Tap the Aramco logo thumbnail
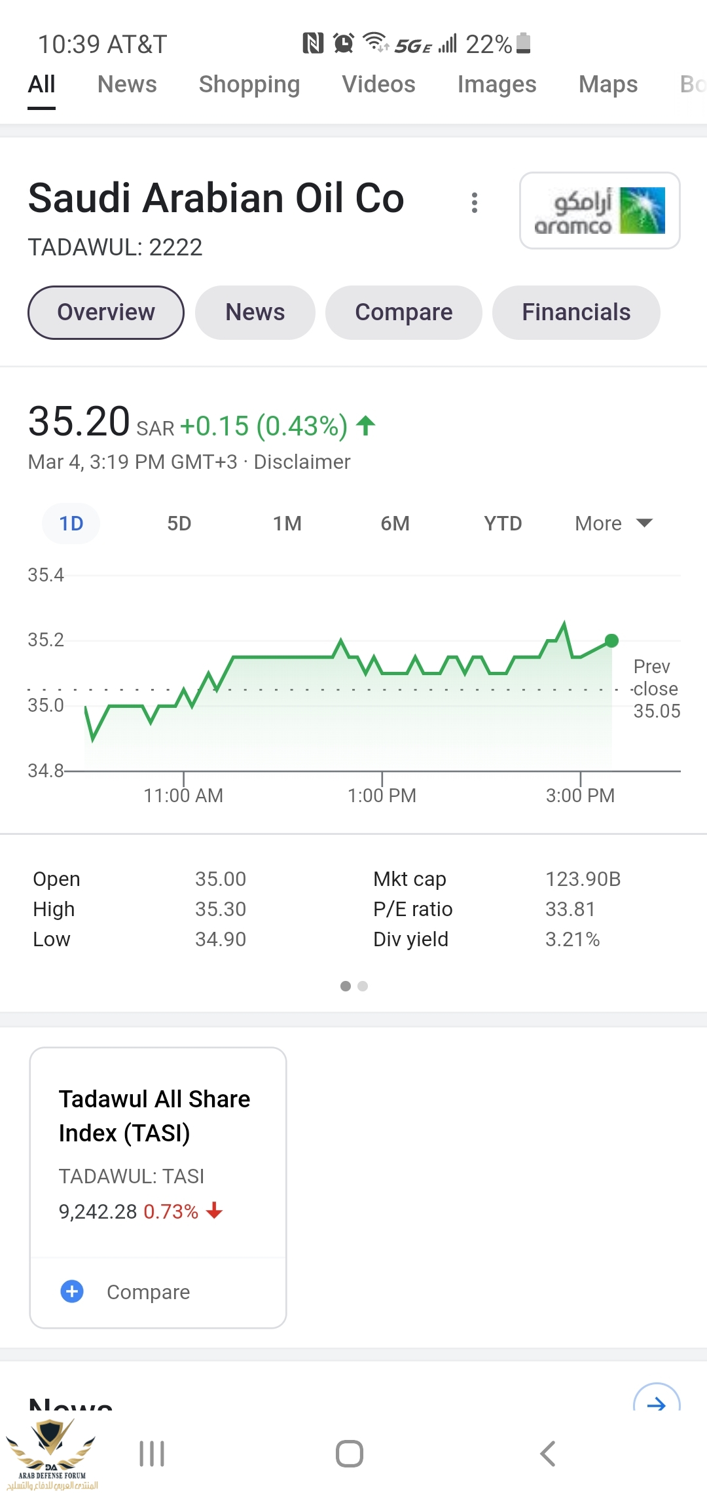The image size is (707, 1493). tap(600, 211)
